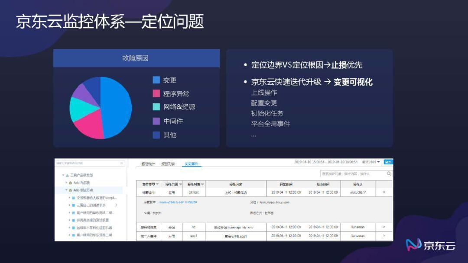Select the Ark 测试节点 tree label
Screen dimensions: 468x263
click(x=83, y=190)
